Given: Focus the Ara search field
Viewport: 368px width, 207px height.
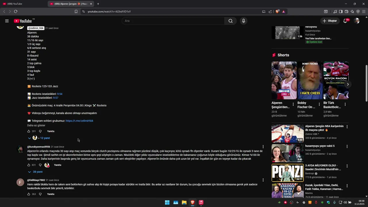Looking at the screenshot, I should click(x=173, y=21).
